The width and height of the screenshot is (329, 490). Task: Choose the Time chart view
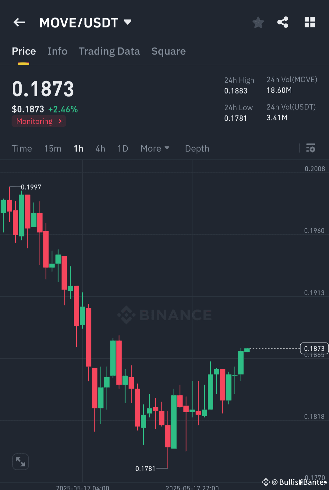(22, 148)
